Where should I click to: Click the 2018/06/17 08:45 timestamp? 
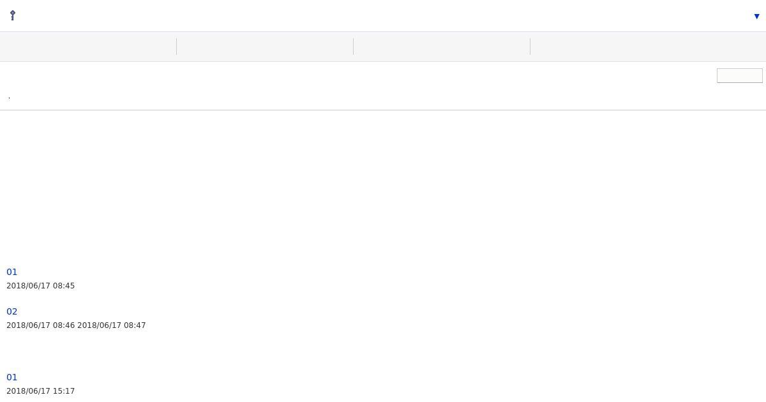(x=40, y=286)
